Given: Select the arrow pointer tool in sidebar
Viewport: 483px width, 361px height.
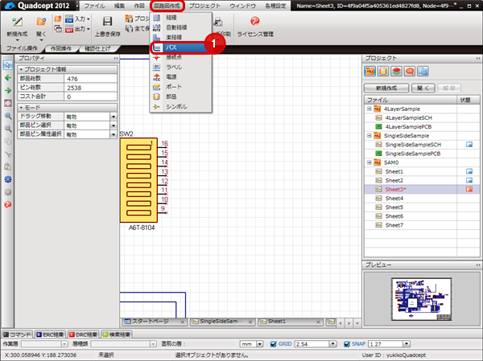Looking at the screenshot, I should click(x=8, y=64).
